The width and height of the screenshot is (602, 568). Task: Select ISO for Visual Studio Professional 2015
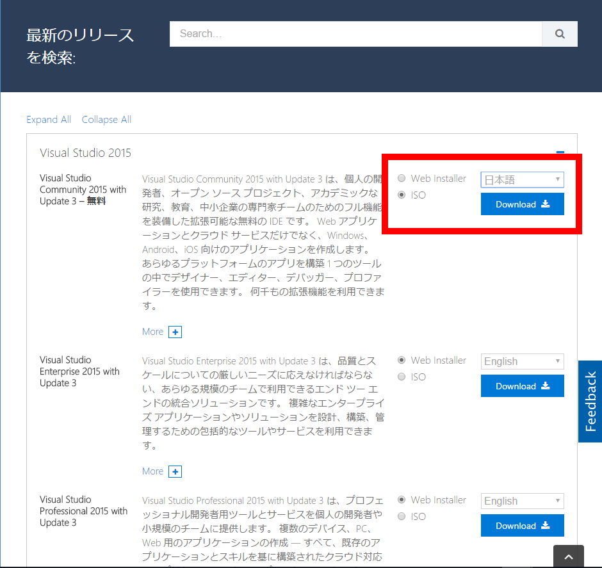coord(402,516)
